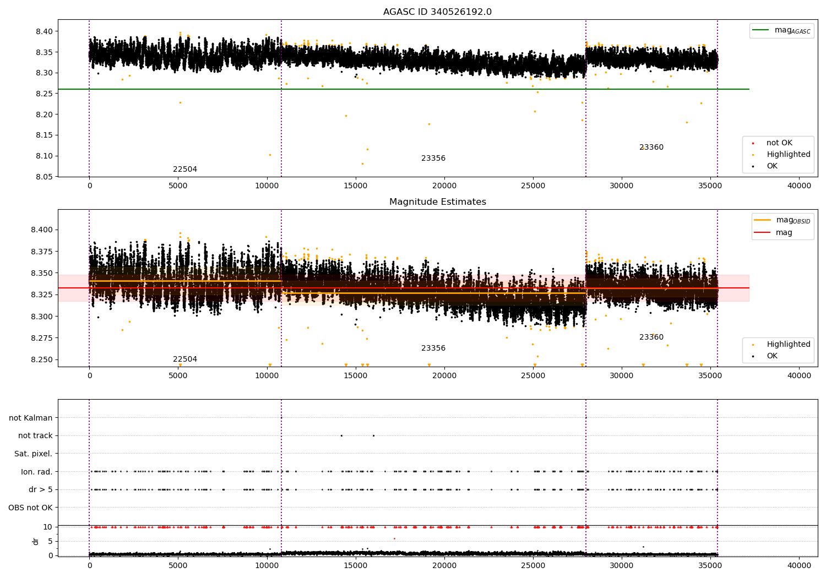Click 'Highlighted' in the first plot's legend

789,155
